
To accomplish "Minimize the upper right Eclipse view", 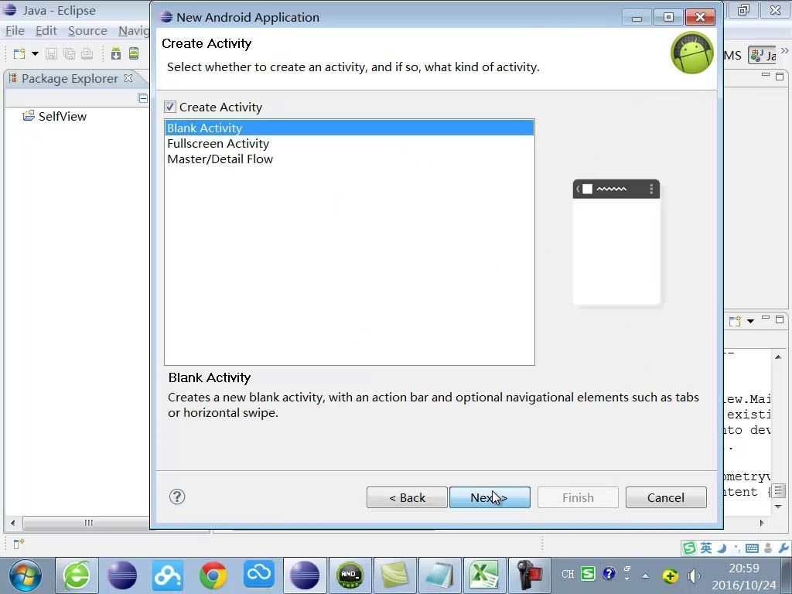I will tap(766, 75).
